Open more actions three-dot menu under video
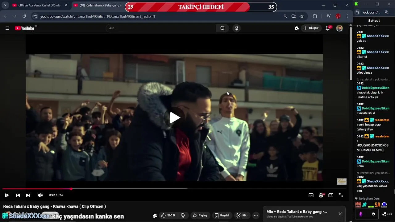This screenshot has height=222, width=395. (256, 216)
